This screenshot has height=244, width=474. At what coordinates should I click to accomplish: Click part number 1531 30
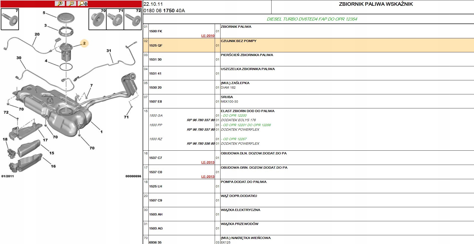155,60
